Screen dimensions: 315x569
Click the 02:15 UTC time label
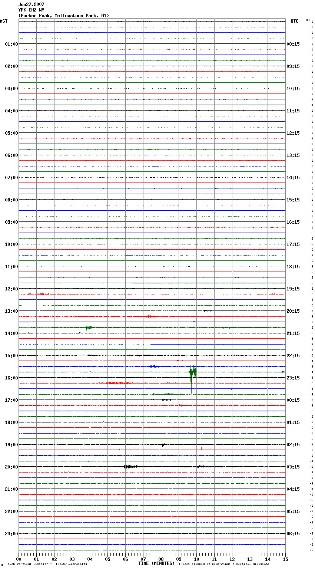(x=293, y=445)
